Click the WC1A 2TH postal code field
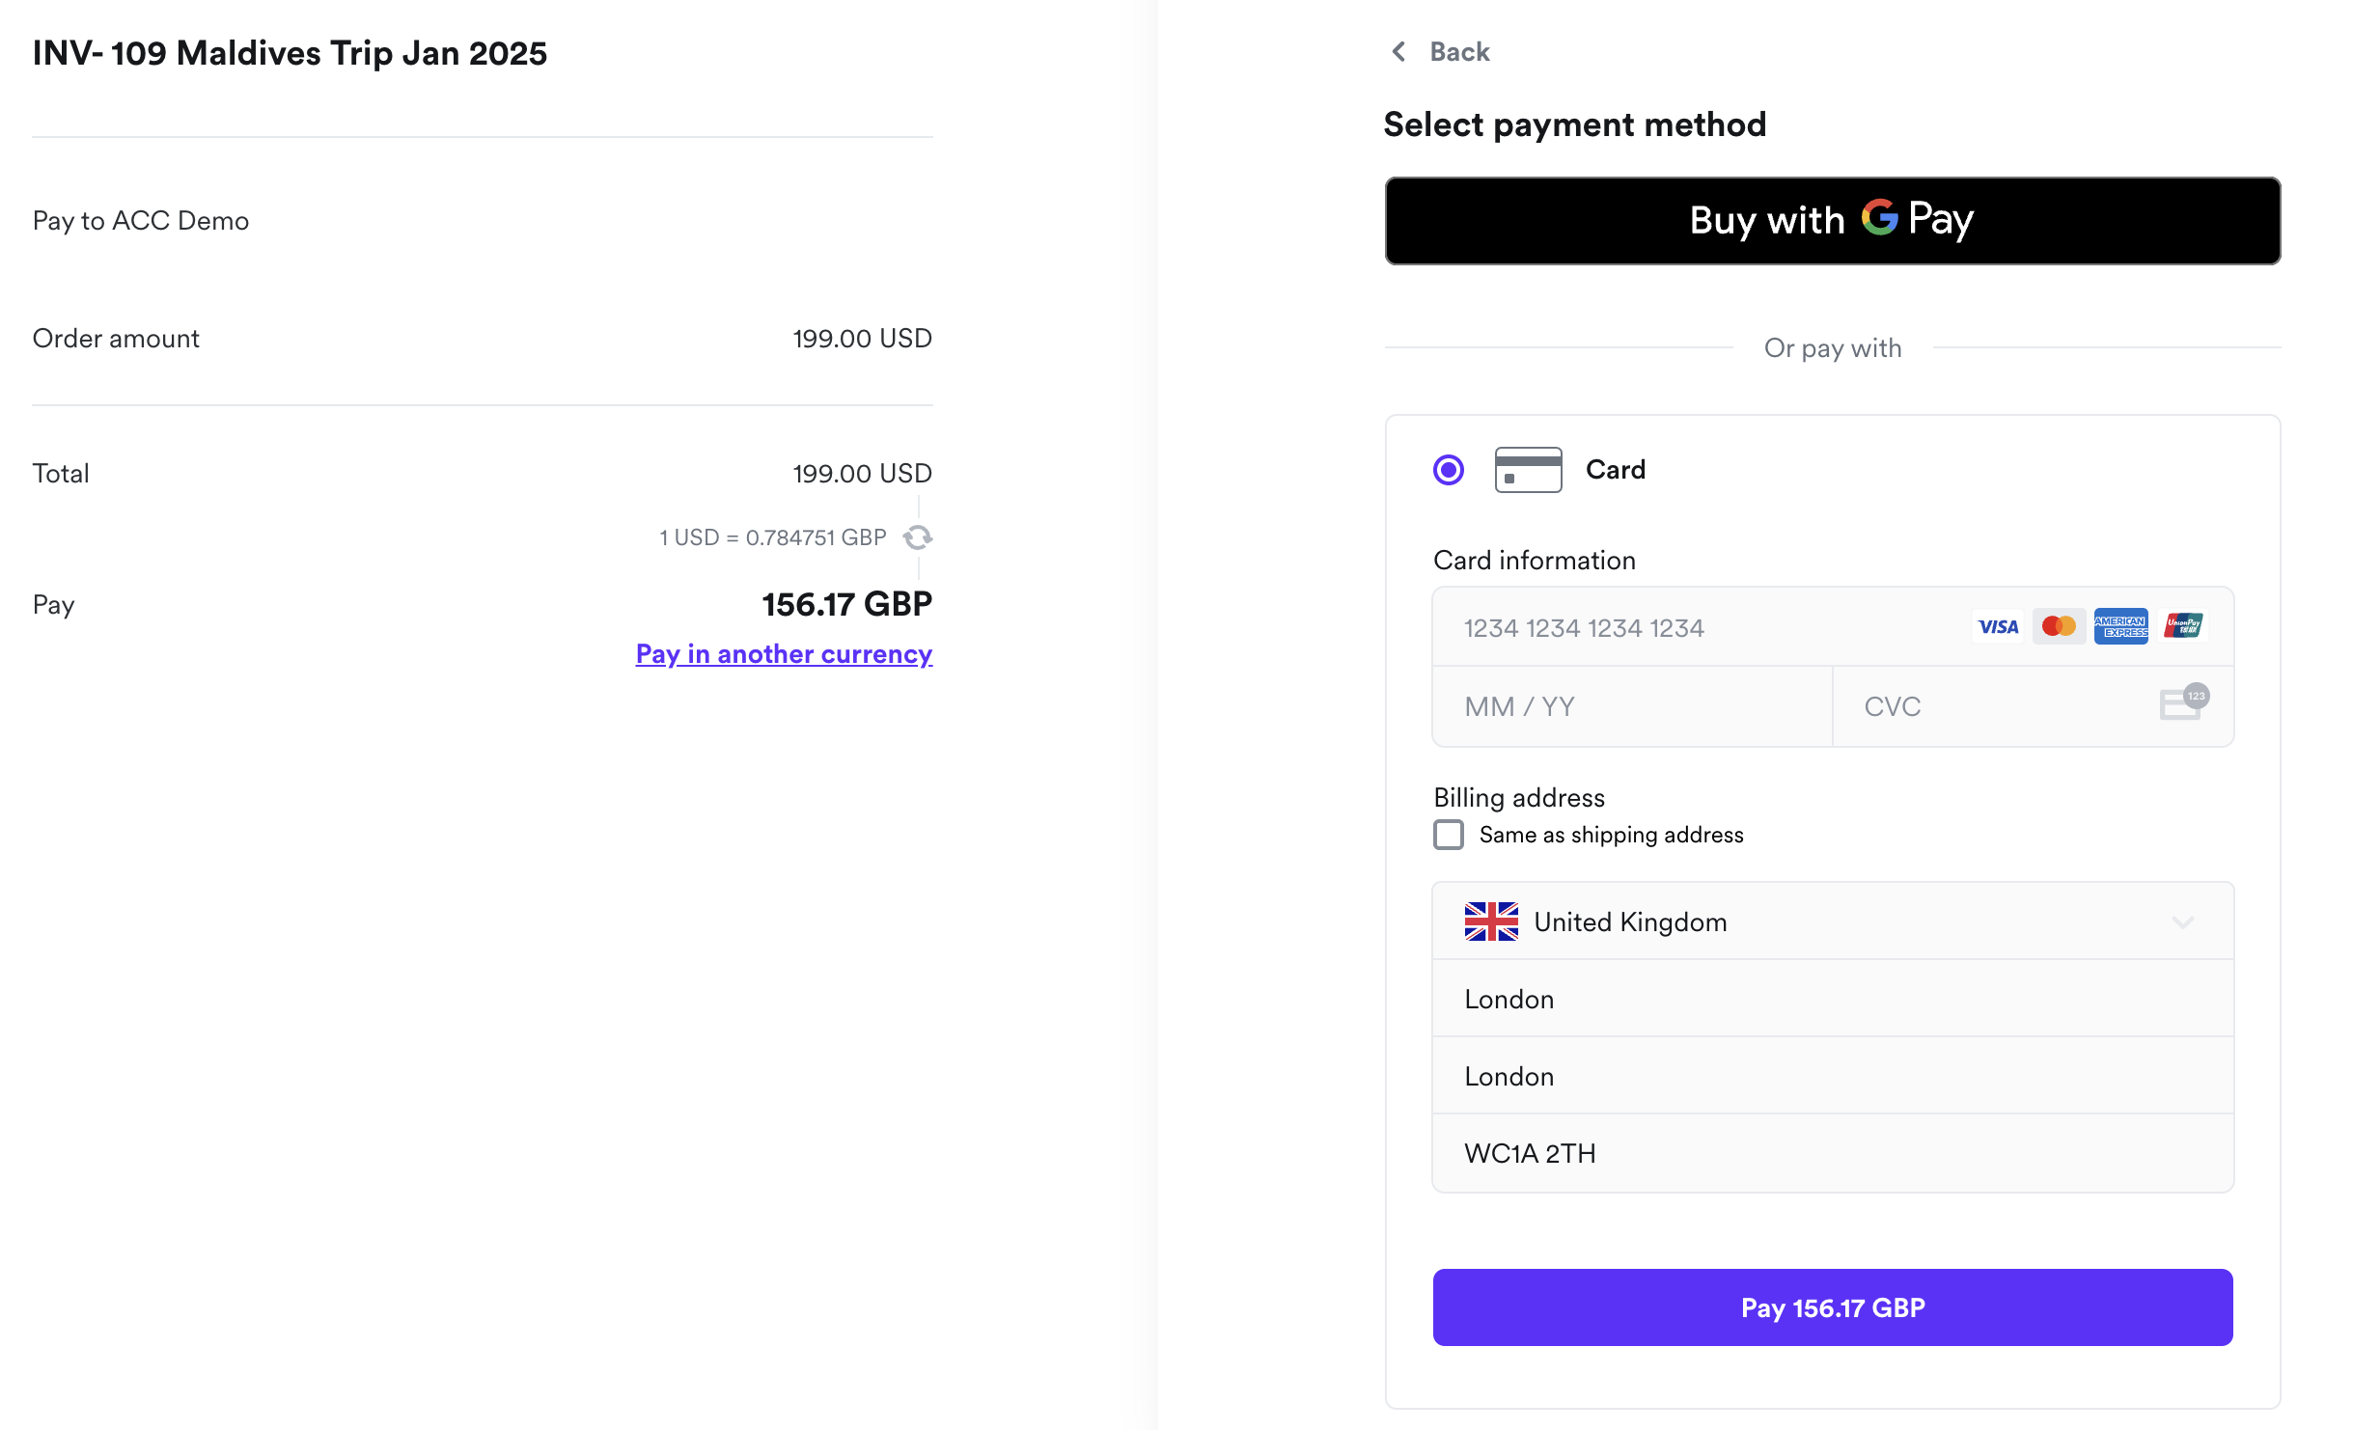The image size is (2353, 1430). 1832,1152
